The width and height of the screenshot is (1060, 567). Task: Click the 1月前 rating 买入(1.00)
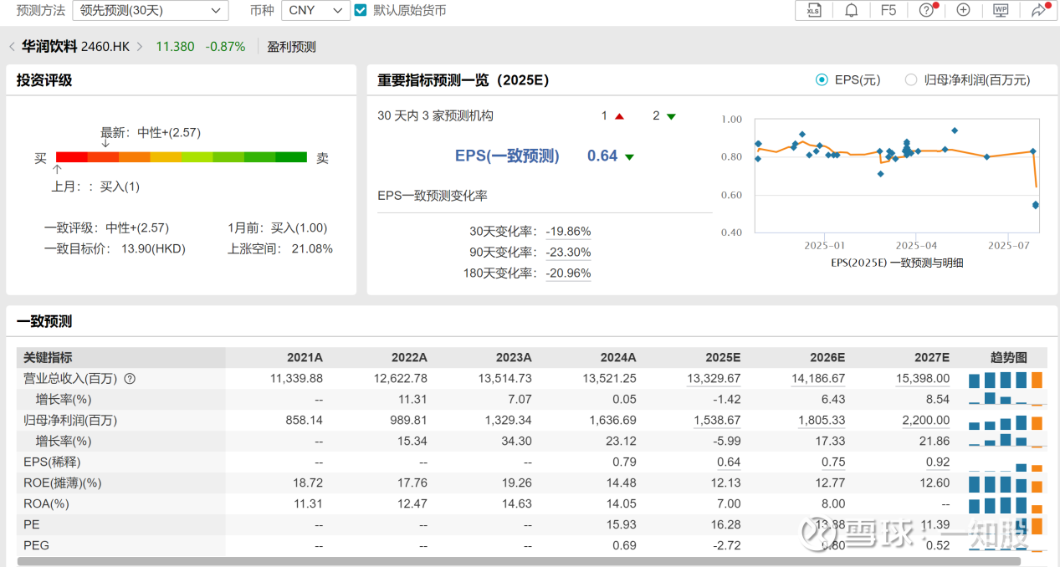299,228
